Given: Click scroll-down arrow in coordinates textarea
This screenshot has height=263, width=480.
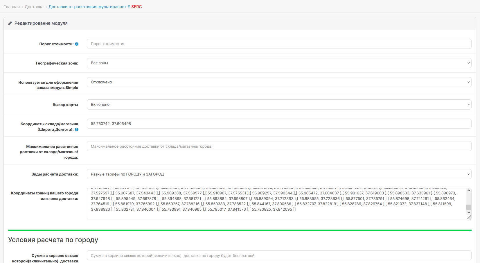Looking at the screenshot, I should pos(469,212).
